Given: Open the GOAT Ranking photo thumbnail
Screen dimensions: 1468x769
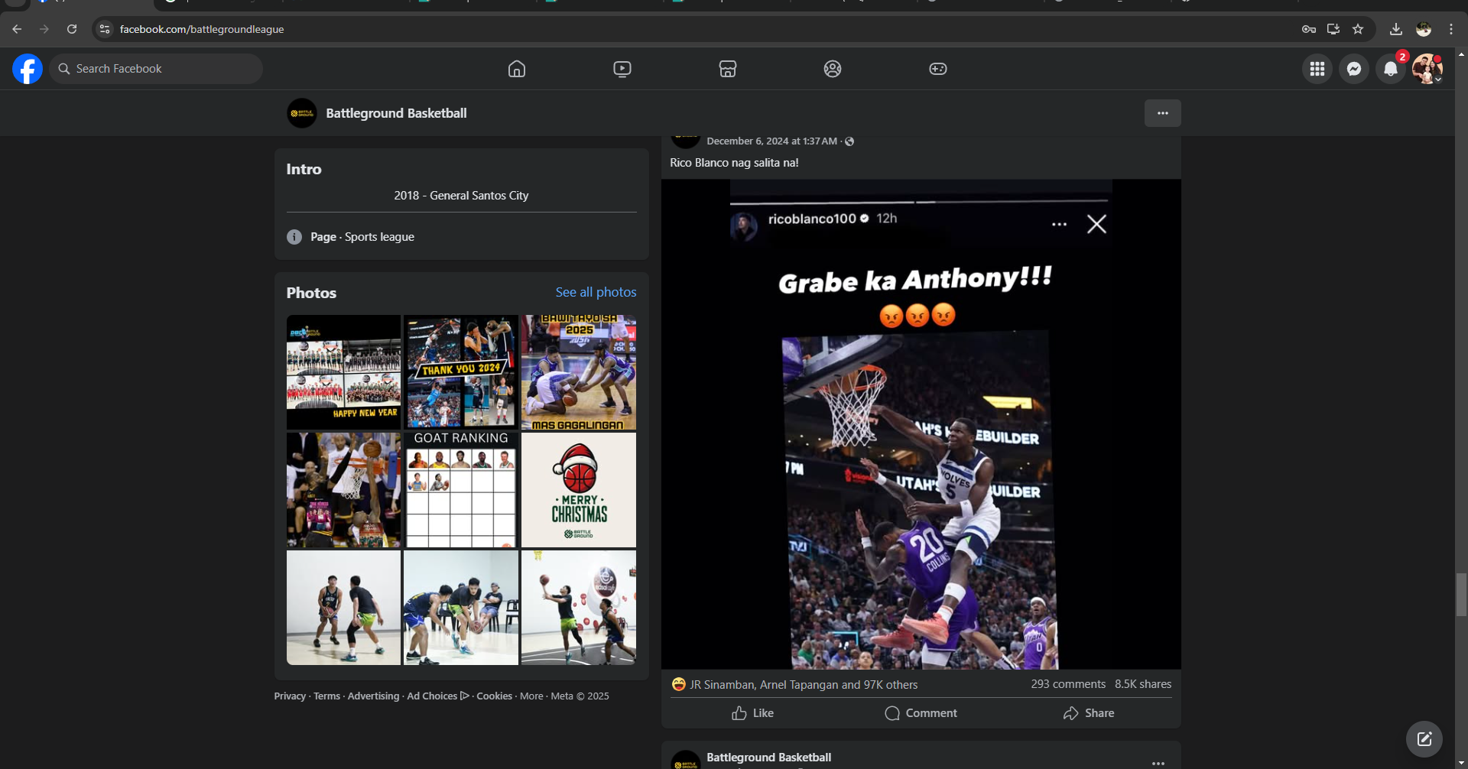Looking at the screenshot, I should (461, 490).
